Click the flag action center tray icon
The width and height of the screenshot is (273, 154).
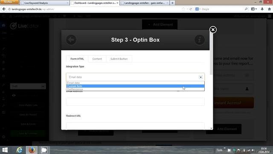pyautogui.click(x=239, y=150)
